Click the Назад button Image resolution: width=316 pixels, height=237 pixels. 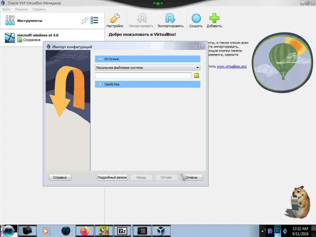pos(141,177)
